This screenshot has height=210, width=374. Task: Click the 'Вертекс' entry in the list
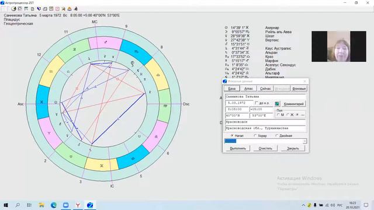(x=272, y=40)
